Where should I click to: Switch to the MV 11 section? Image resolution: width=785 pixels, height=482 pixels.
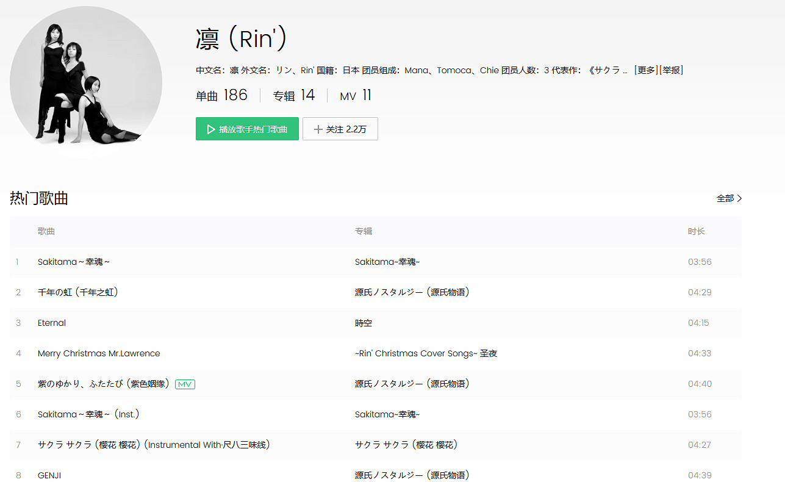click(x=356, y=95)
